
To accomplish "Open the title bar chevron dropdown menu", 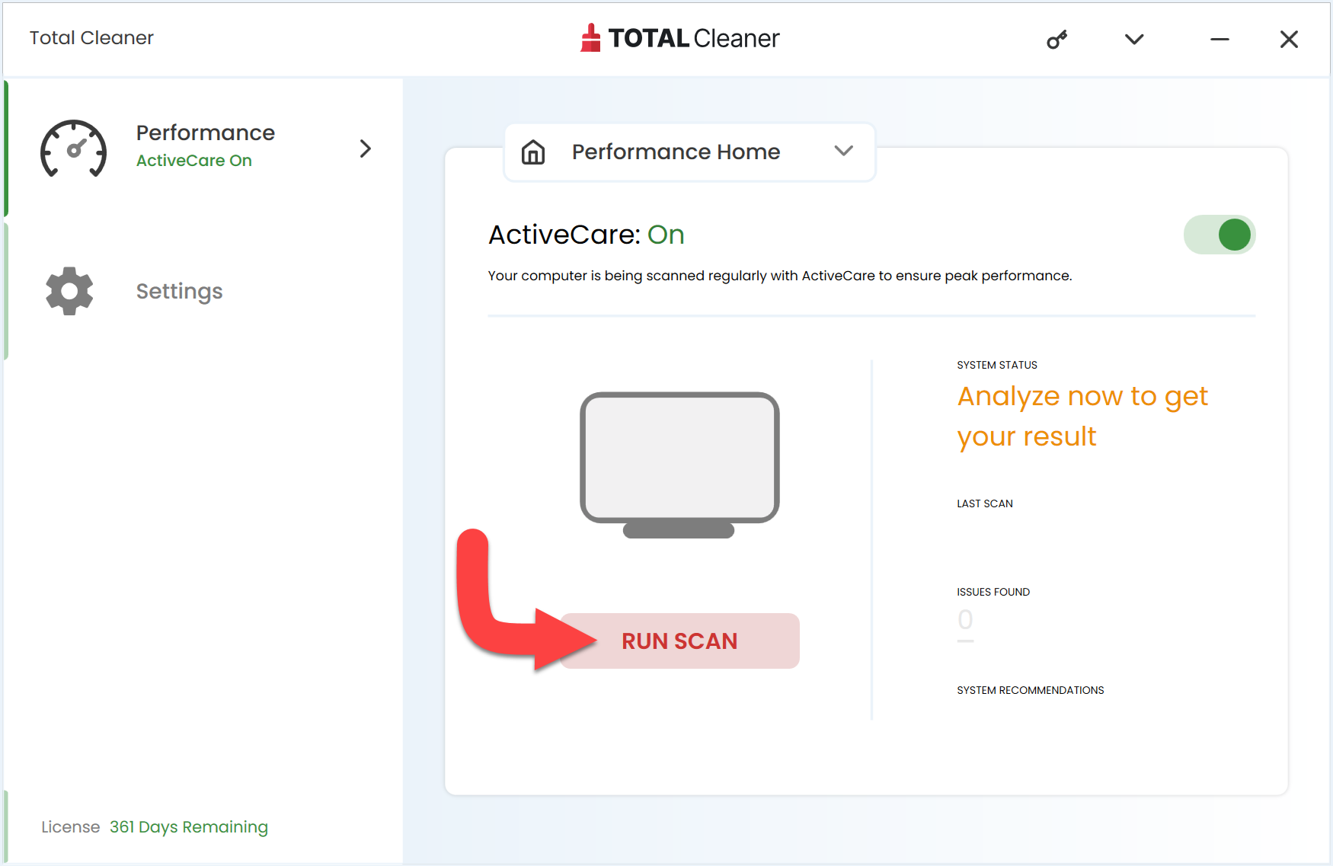I will click(x=1134, y=40).
